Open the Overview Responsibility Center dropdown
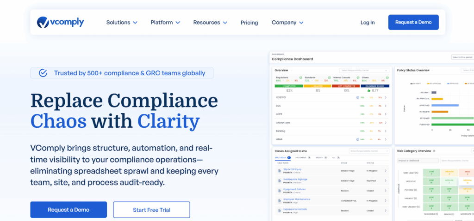 click(x=365, y=70)
